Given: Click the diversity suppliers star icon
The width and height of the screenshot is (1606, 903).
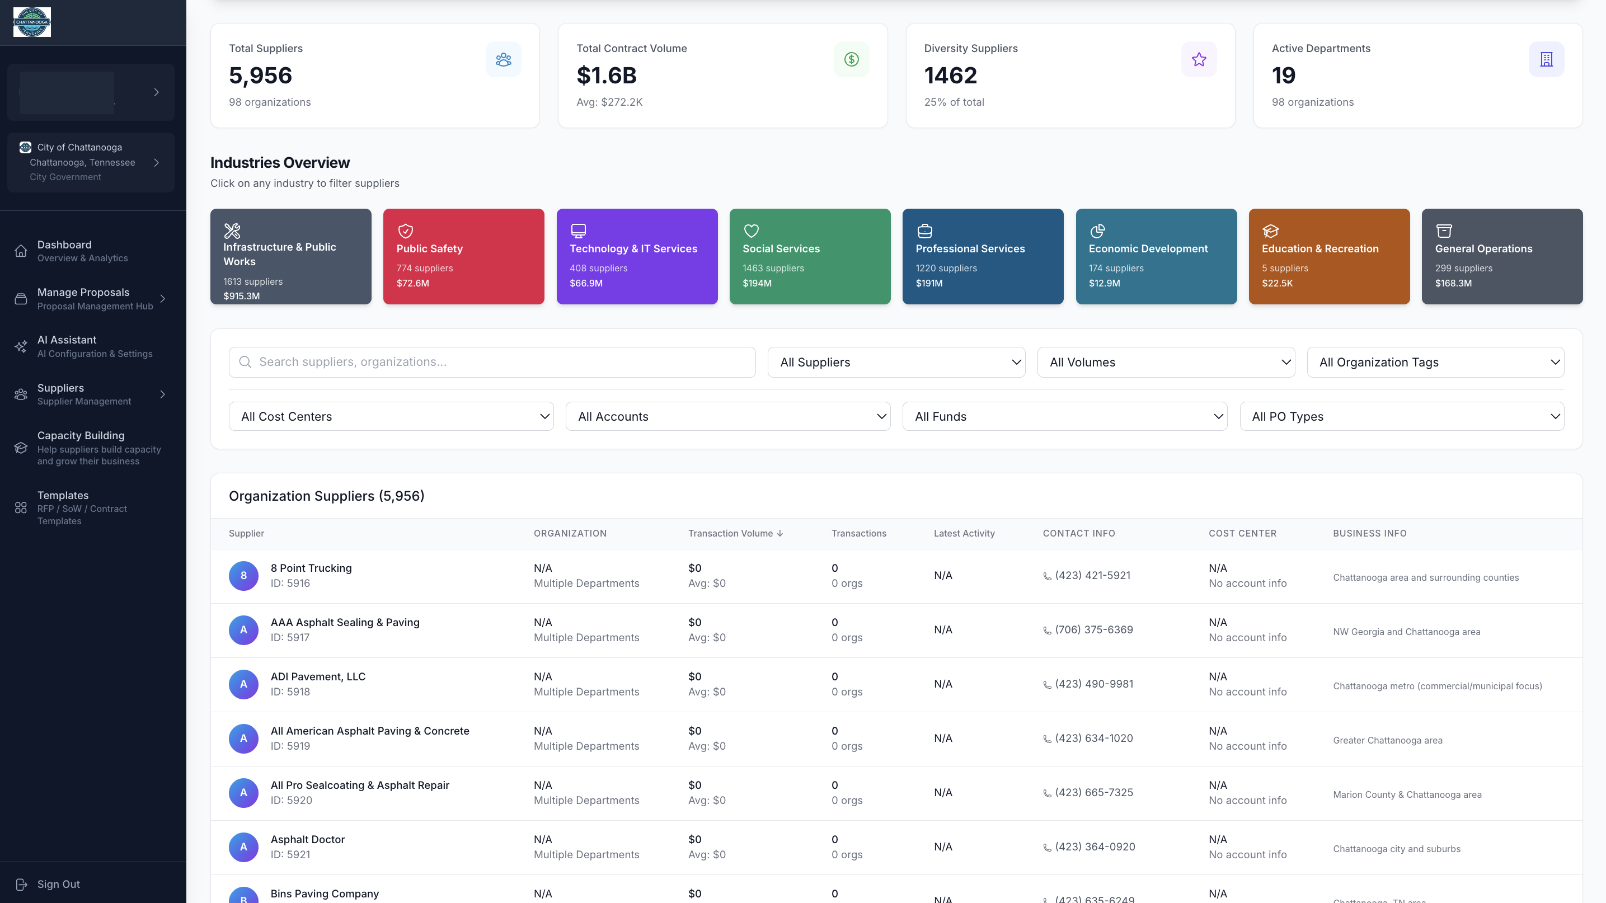Looking at the screenshot, I should (x=1198, y=59).
